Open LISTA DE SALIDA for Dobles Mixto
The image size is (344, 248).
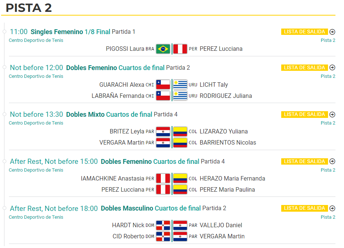[304, 115]
